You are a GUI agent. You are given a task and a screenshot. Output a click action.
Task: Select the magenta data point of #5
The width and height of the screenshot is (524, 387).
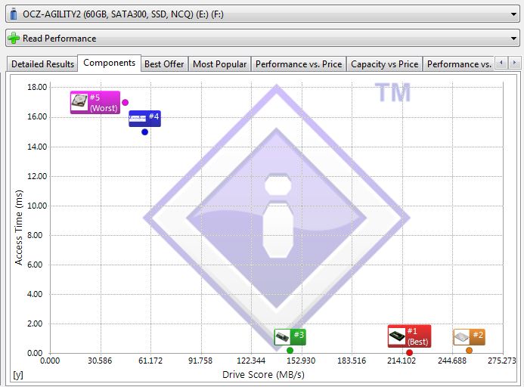(x=125, y=103)
